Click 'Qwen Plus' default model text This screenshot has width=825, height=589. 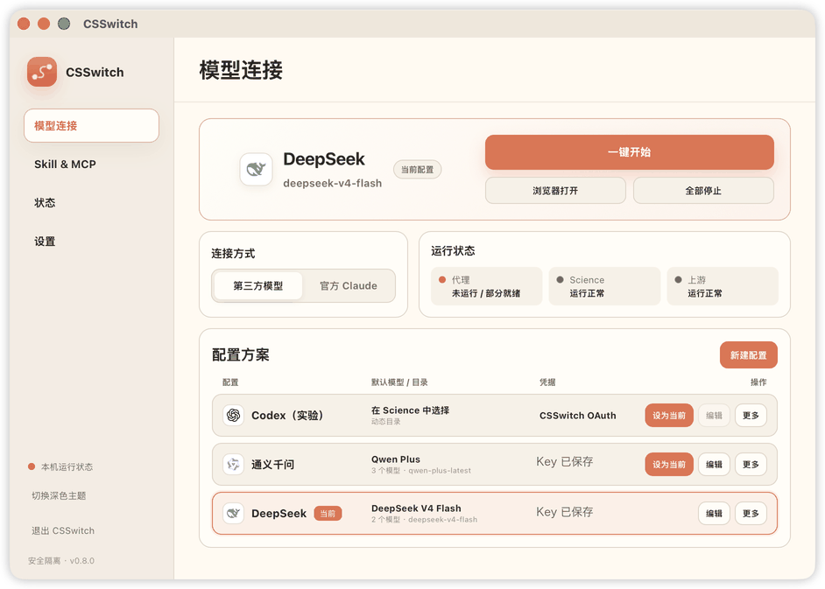coord(396,459)
